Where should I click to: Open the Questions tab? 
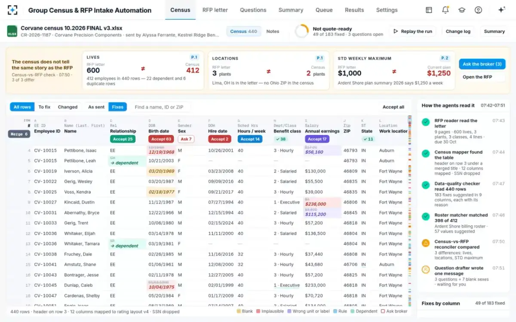pyautogui.click(x=253, y=10)
